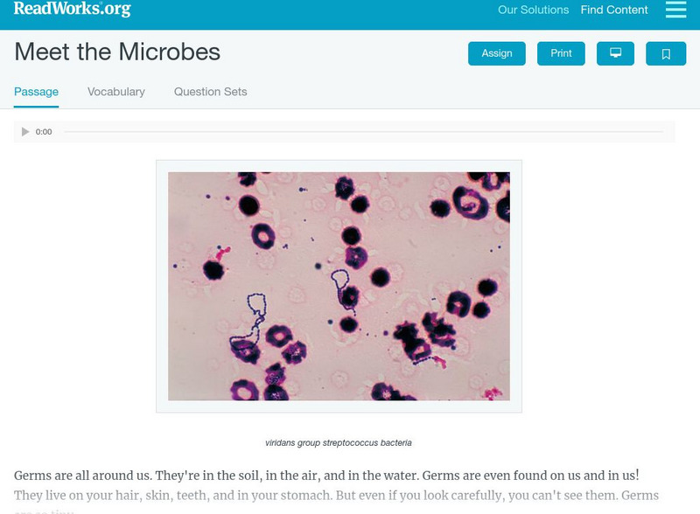This screenshot has height=514, width=700.
Task: Select the Passage tab
Action: pyautogui.click(x=36, y=92)
